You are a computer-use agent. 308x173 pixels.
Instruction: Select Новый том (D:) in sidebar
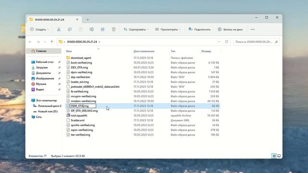(x=48, y=111)
